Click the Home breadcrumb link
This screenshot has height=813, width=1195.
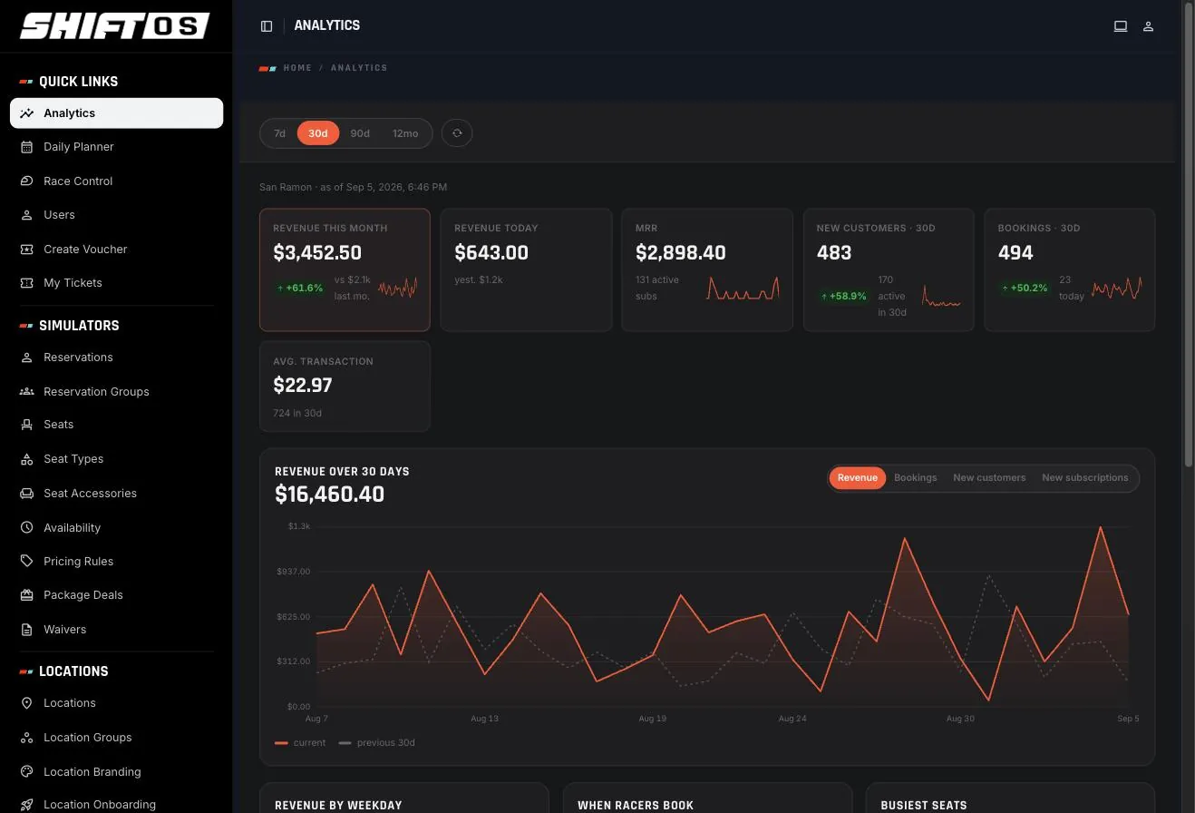click(x=297, y=68)
